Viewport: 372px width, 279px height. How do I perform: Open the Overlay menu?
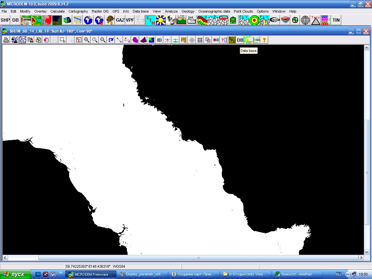coord(40,11)
